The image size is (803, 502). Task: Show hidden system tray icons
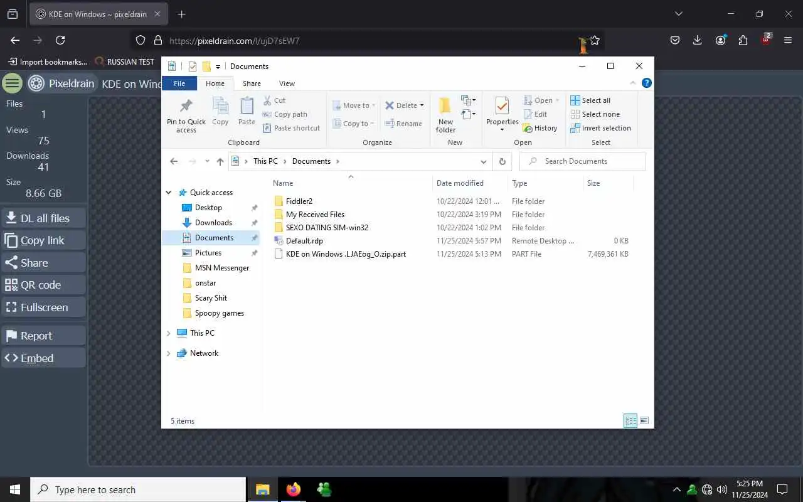pyautogui.click(x=676, y=489)
